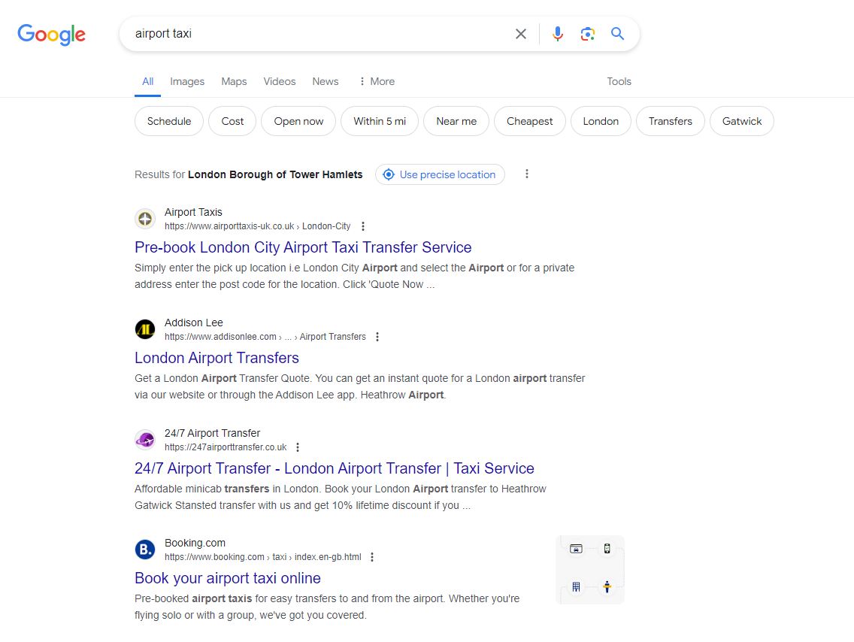Click the 247airporttransfer.co.uk URL text
The height and width of the screenshot is (642, 854).
226,447
